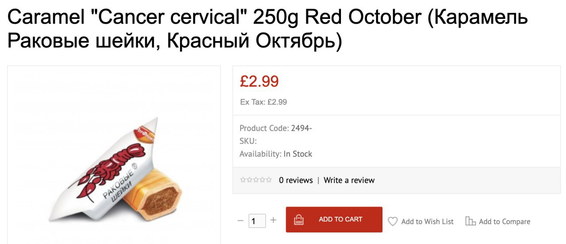Increase quantity with the plus button
This screenshot has width=566, height=244.
273,220
